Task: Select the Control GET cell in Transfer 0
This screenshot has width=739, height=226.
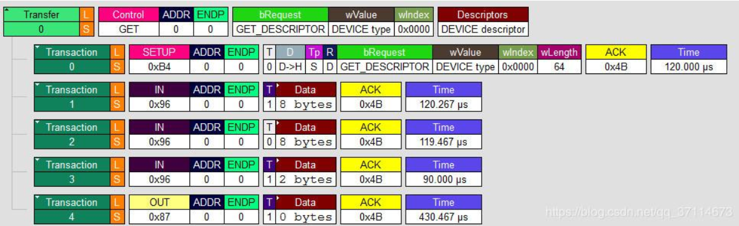Action: click(x=128, y=21)
